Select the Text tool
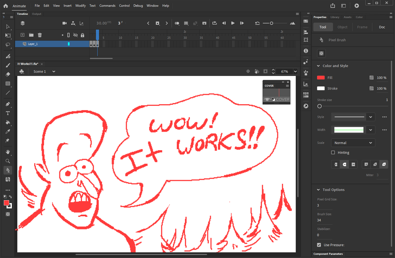395x258 pixels. click(8, 113)
